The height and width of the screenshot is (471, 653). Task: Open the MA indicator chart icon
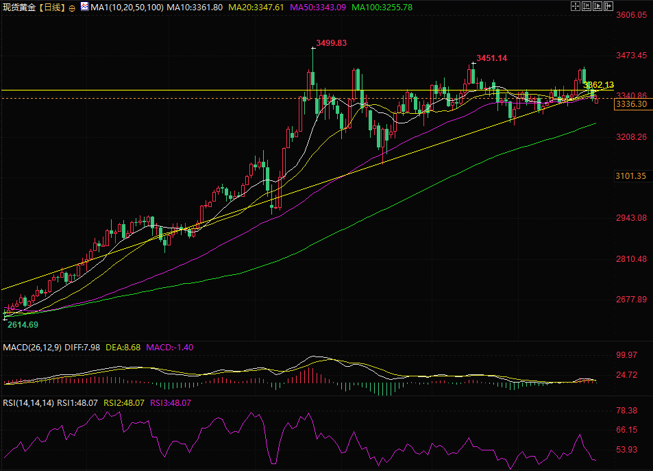[84, 7]
